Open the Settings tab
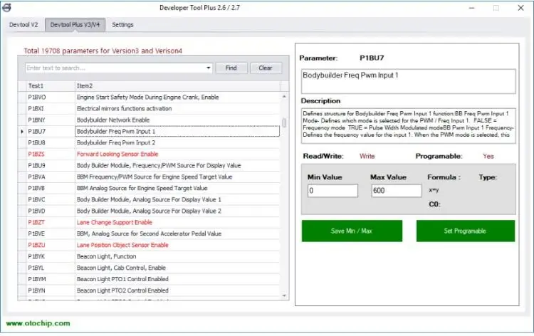Viewport: 534px width, 336px height. click(x=122, y=25)
